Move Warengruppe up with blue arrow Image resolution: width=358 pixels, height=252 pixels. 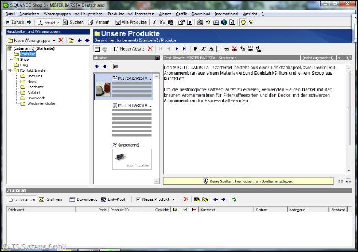pyautogui.click(x=79, y=41)
